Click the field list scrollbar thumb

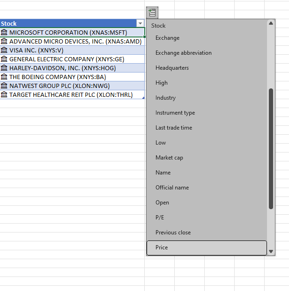271,149
